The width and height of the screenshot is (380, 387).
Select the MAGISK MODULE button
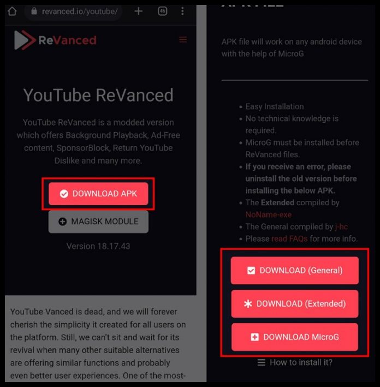tap(98, 222)
